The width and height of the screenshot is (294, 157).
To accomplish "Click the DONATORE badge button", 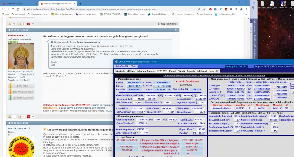I will [21, 86].
